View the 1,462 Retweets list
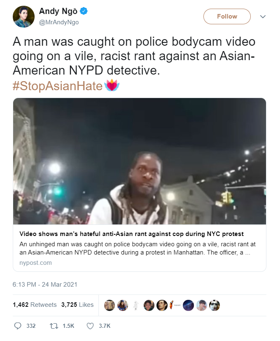Screen dimensions: 280x341 tap(35, 305)
